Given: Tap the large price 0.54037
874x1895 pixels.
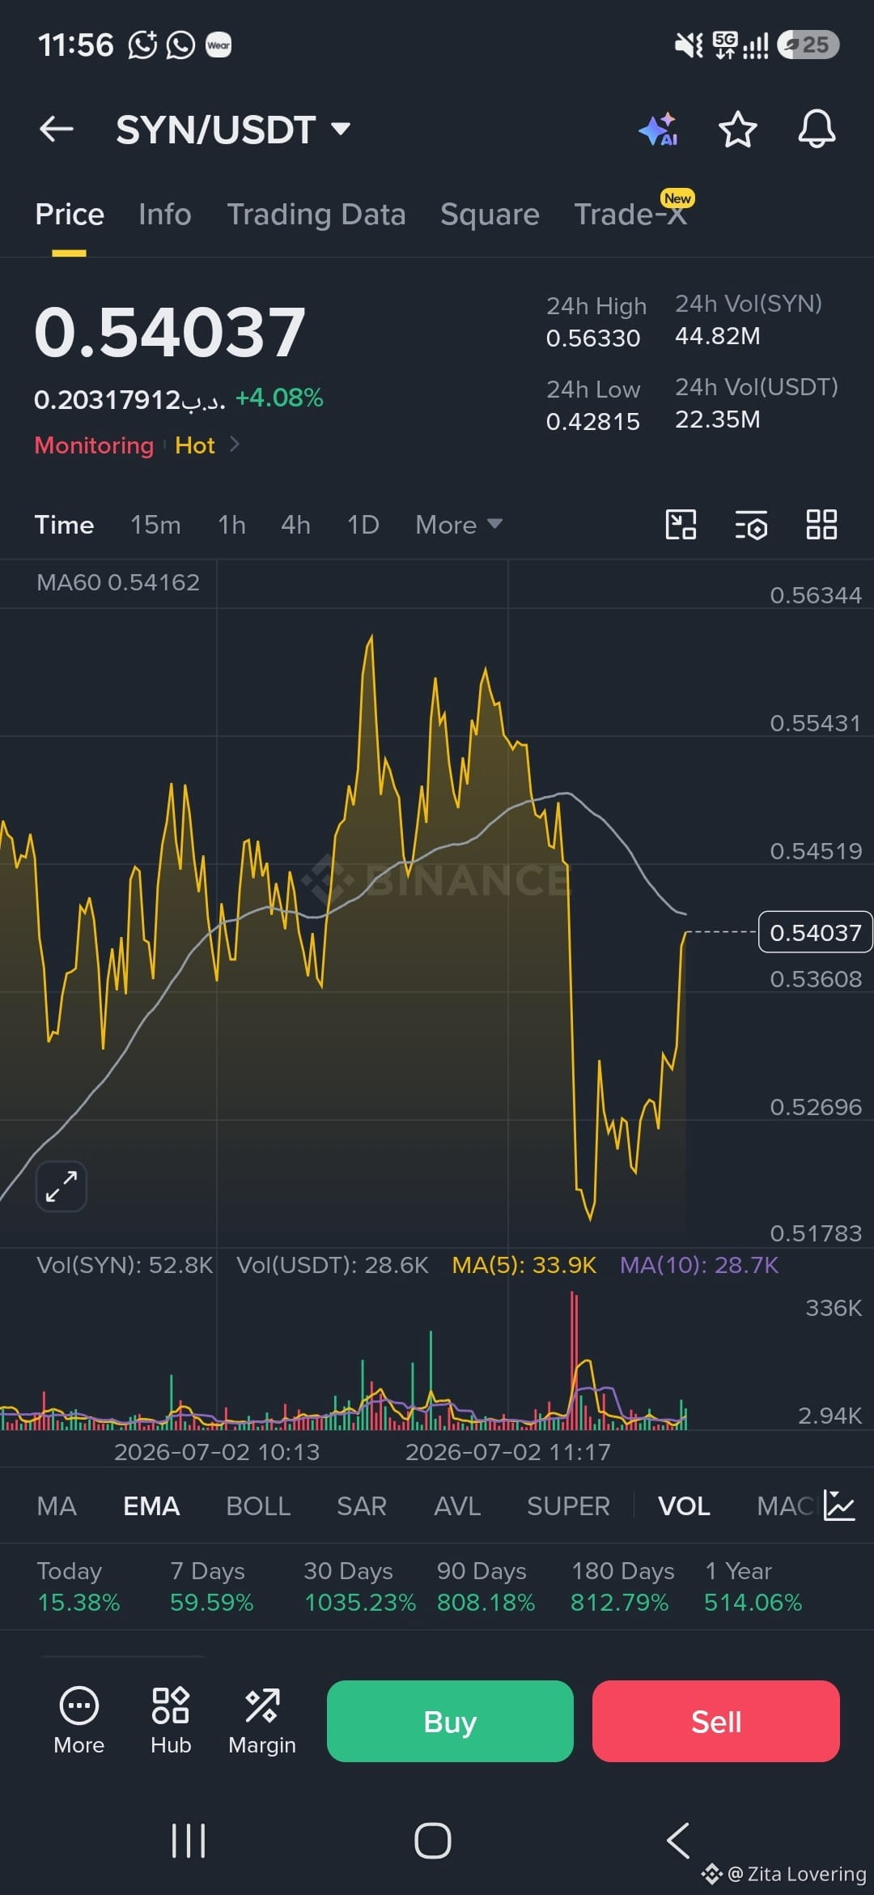Looking at the screenshot, I should (x=170, y=332).
